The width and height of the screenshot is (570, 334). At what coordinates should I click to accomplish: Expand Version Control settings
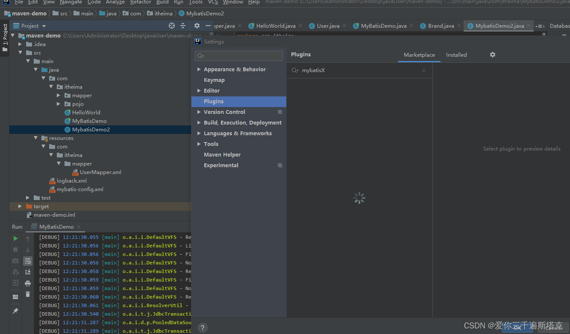199,112
